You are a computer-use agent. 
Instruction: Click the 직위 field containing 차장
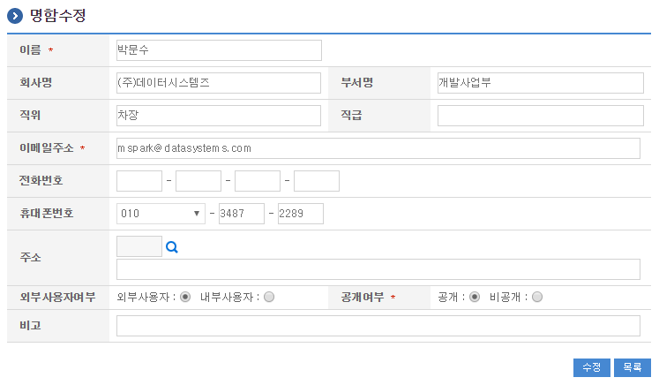pos(219,116)
